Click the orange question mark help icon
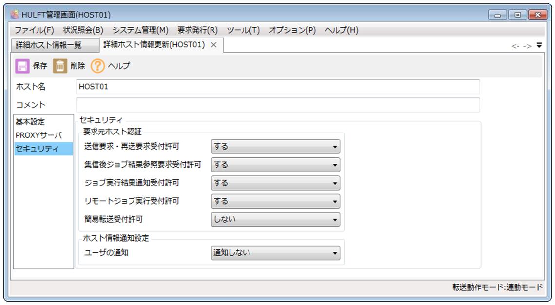The height and width of the screenshot is (305, 555). pos(97,66)
